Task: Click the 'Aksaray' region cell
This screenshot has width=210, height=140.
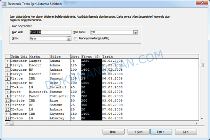Action: [x=60, y=118]
